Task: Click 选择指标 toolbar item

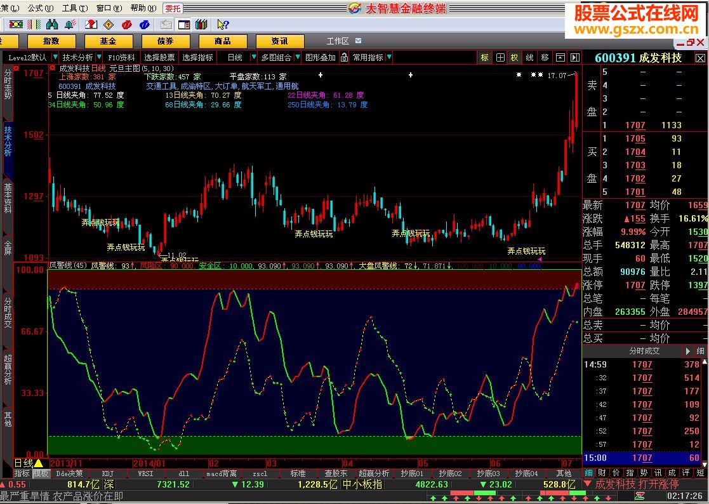Action: (x=197, y=57)
